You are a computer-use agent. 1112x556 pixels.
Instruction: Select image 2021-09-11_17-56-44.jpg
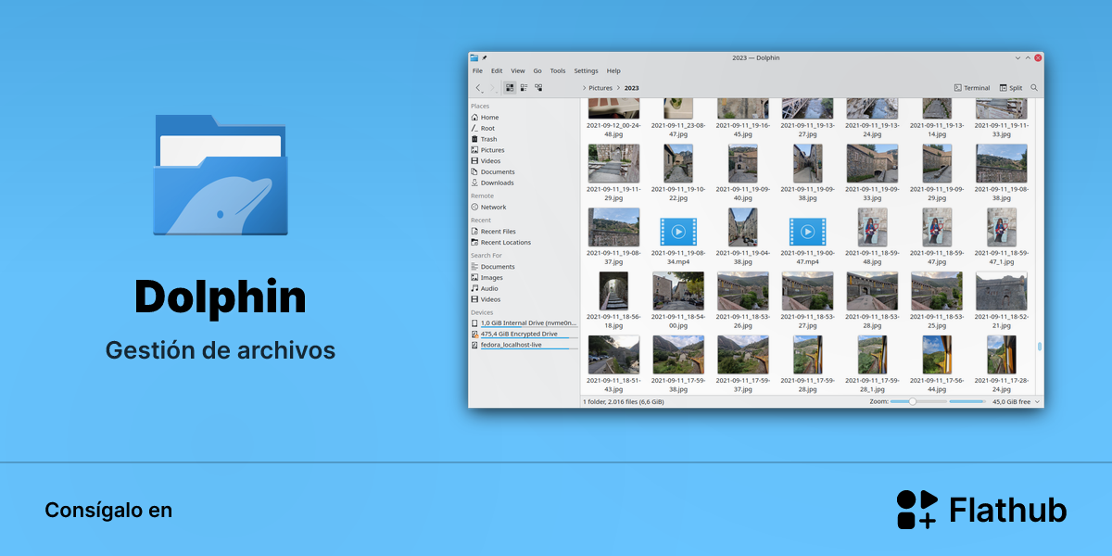[937, 364]
